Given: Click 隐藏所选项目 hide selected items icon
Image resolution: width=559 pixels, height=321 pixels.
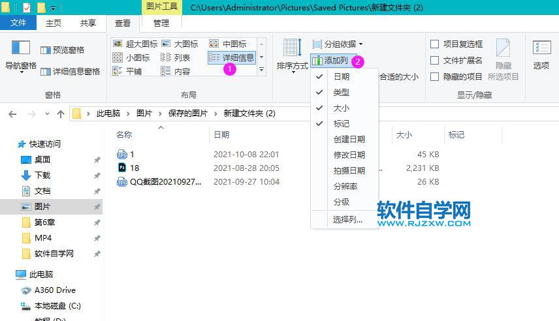Looking at the screenshot, I should coord(503,59).
